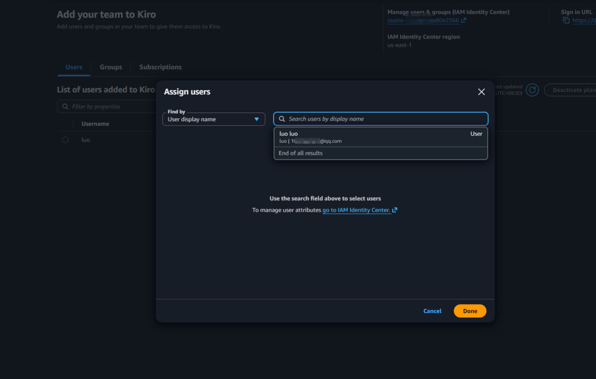596x379 pixels.
Task: Select the radio button for user luo
Action: [65, 140]
